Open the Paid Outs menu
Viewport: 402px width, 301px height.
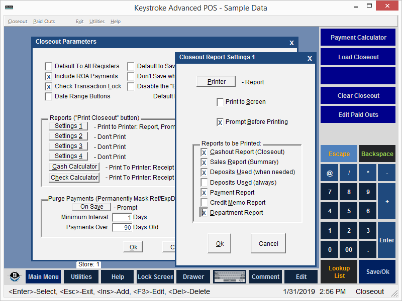[44, 22]
